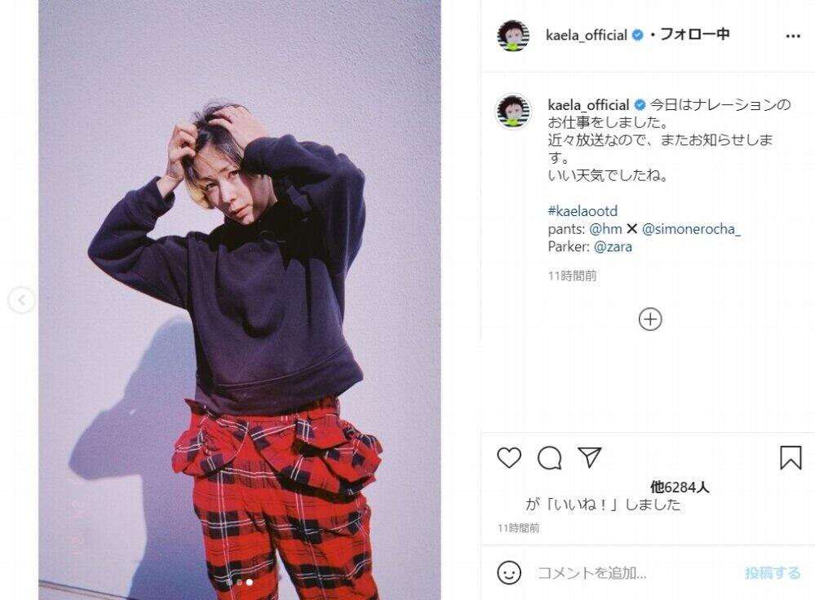Like the post with heart icon
This screenshot has height=600, width=815.
(x=509, y=457)
